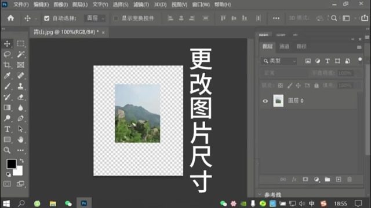Select the Dodge tool
Viewport: 371px width, 208px height.
7,118
